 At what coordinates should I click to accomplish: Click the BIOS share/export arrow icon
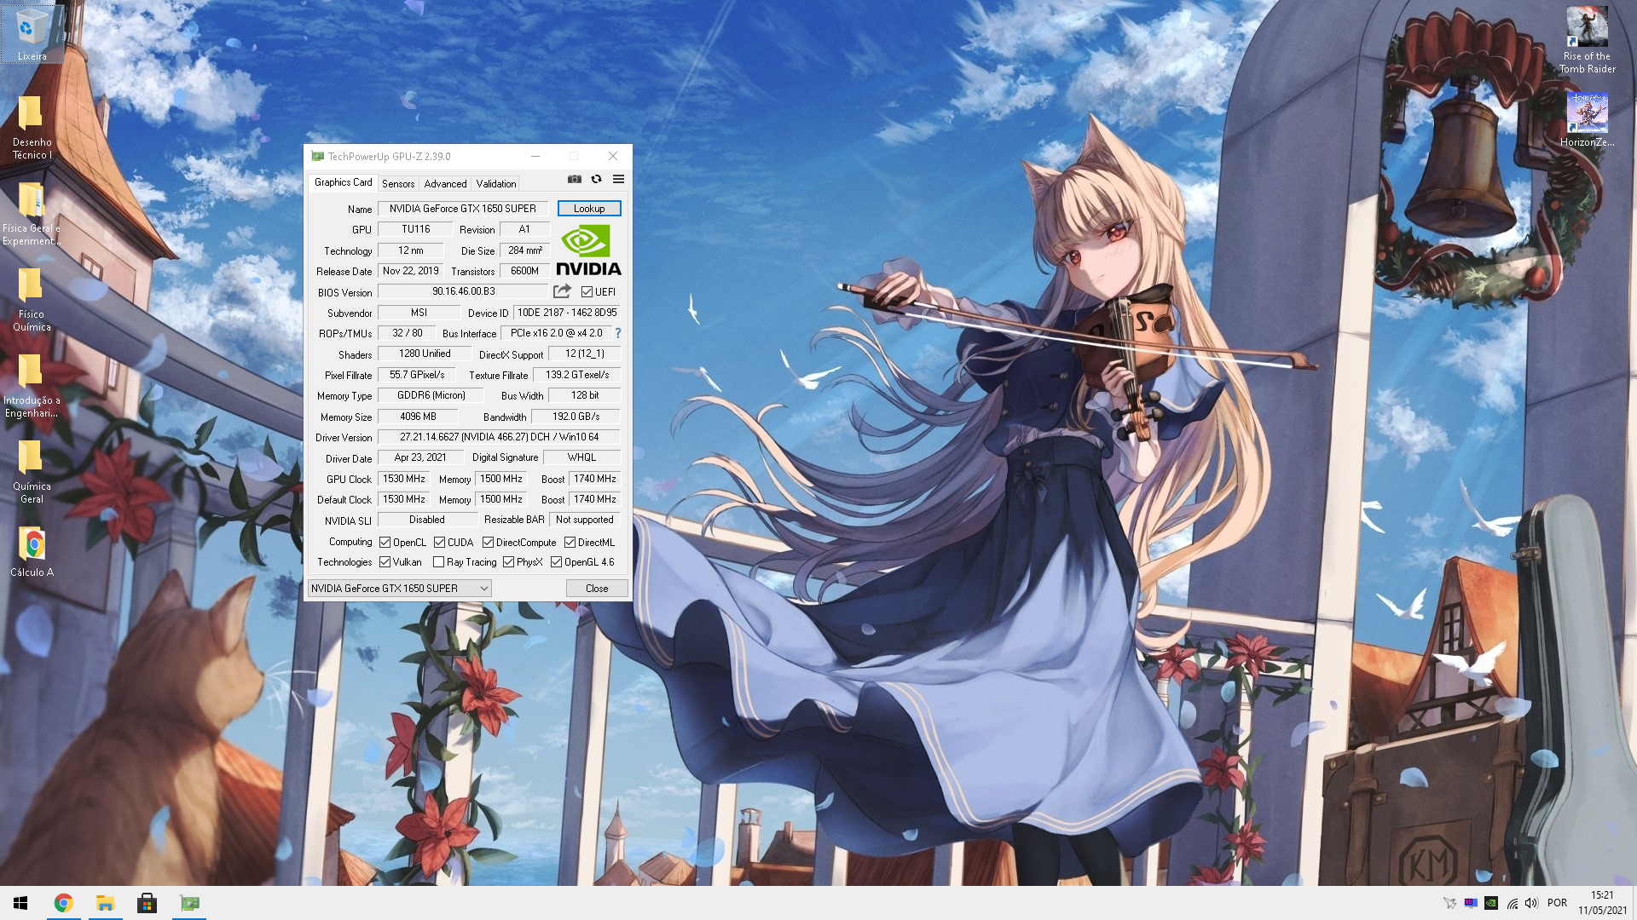pyautogui.click(x=563, y=291)
